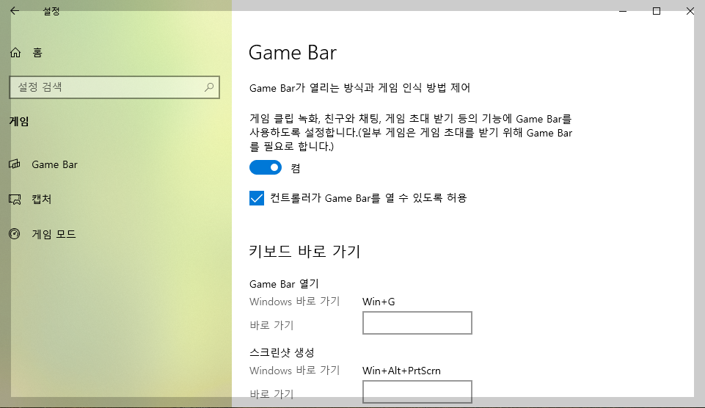Click the 키보드 바로 가기 heading

[305, 251]
